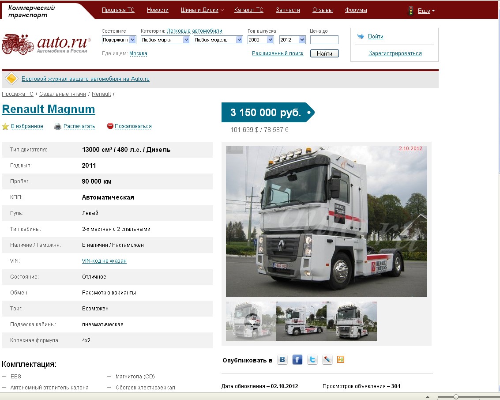
Task: Go to the Запчасти section
Action: tap(288, 10)
